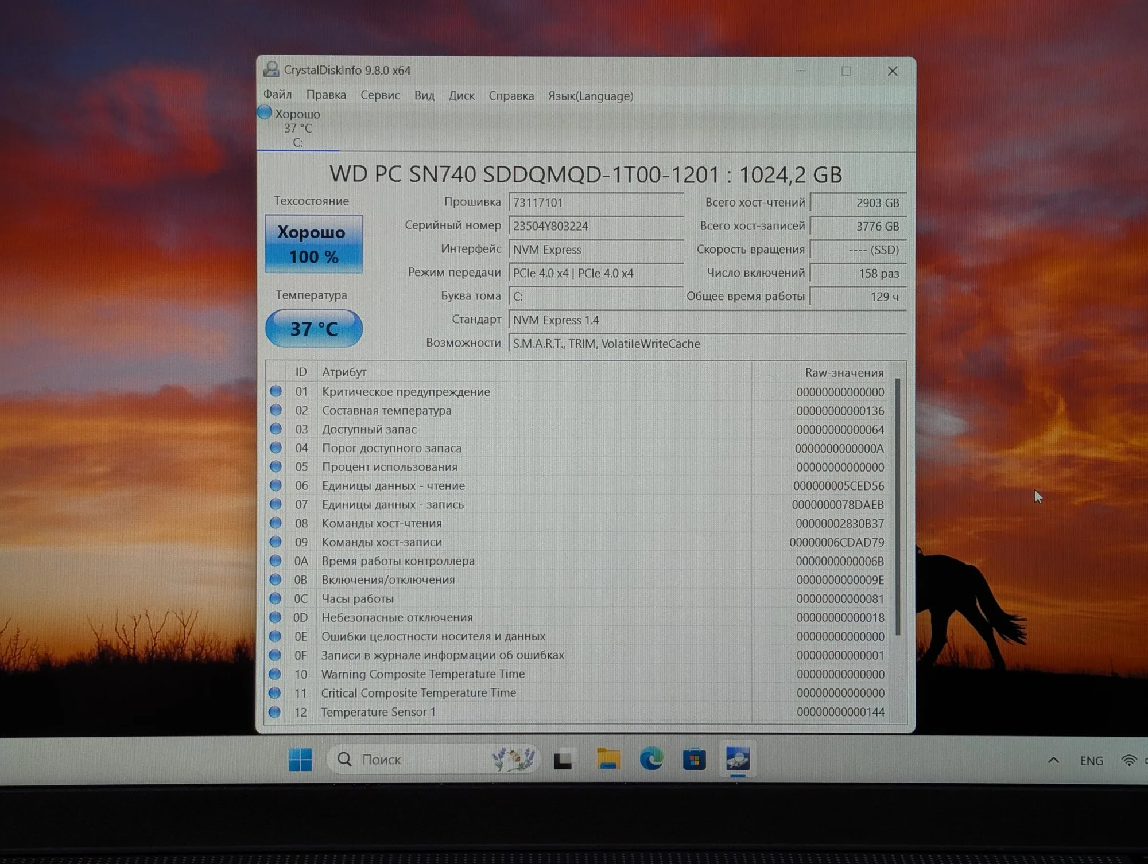Click the 37 °C temperature button
Viewport: 1148px width, 864px height.
(x=313, y=328)
